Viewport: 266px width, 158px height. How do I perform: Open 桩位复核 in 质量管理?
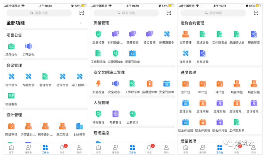pyautogui.click(x=149, y=34)
